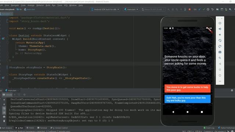
Task: Open the Navigate menu
Action: (x=15, y=5)
